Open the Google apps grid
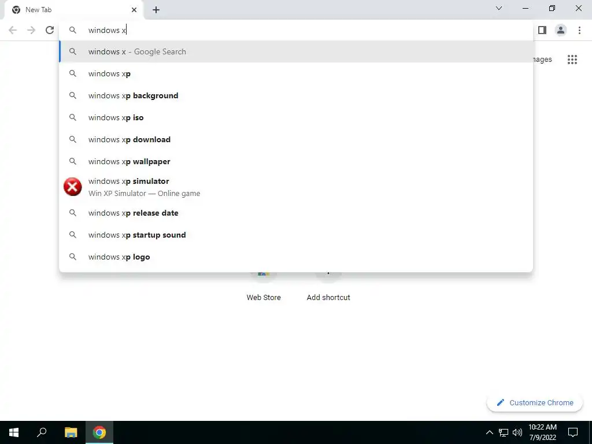 point(572,60)
